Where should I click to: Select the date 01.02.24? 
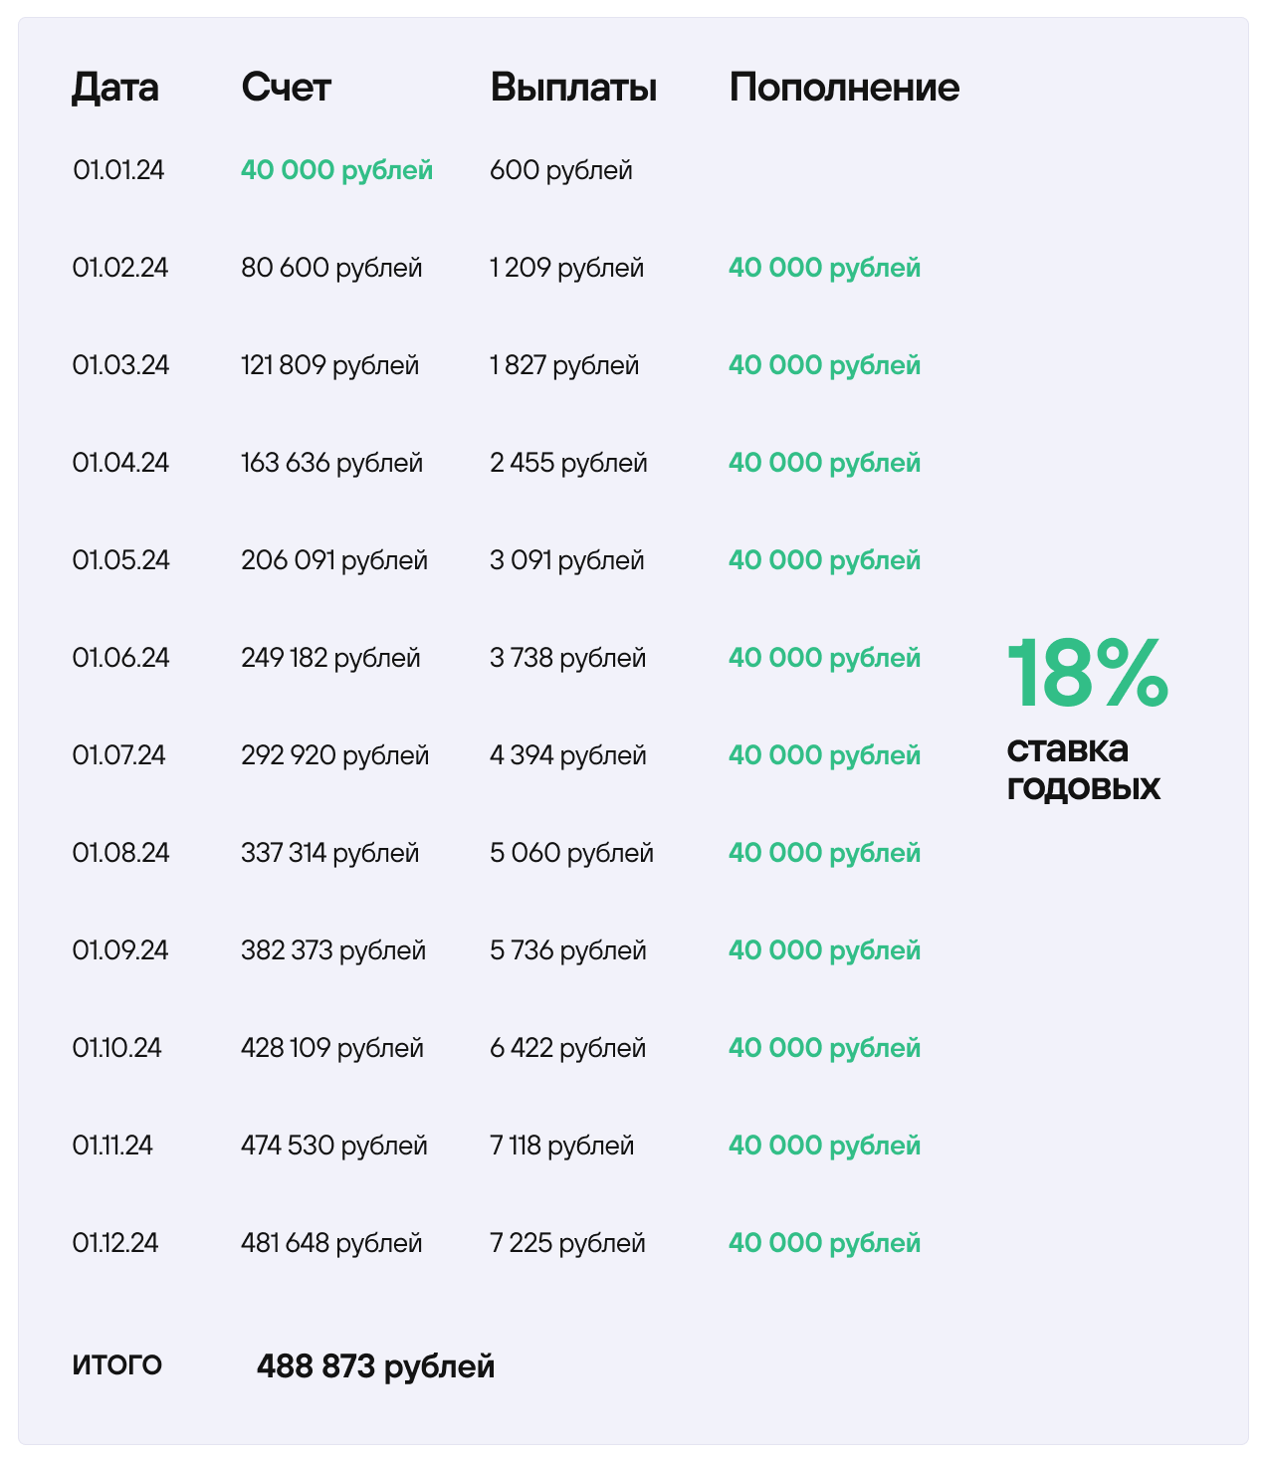[120, 268]
